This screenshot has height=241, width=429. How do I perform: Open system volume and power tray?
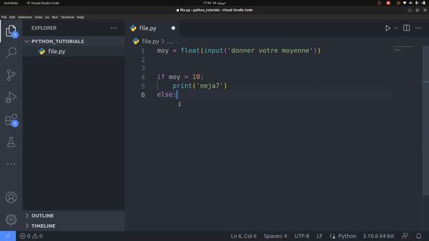pyautogui.click(x=414, y=3)
